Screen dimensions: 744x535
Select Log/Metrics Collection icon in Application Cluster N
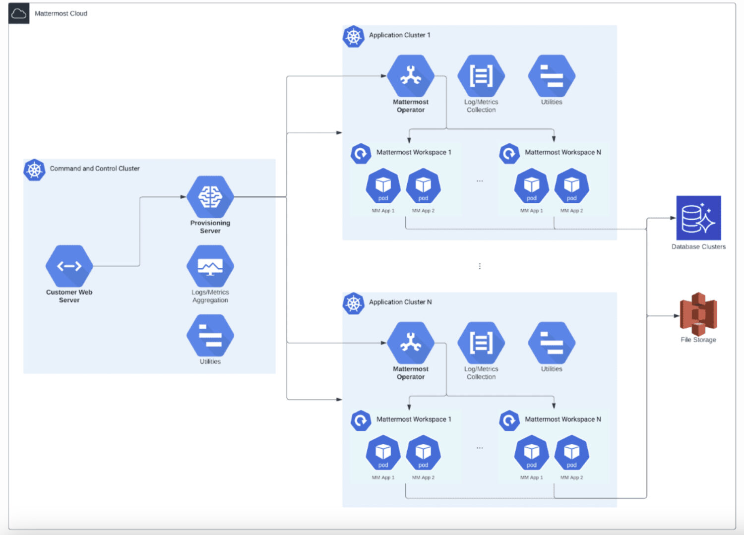[481, 343]
